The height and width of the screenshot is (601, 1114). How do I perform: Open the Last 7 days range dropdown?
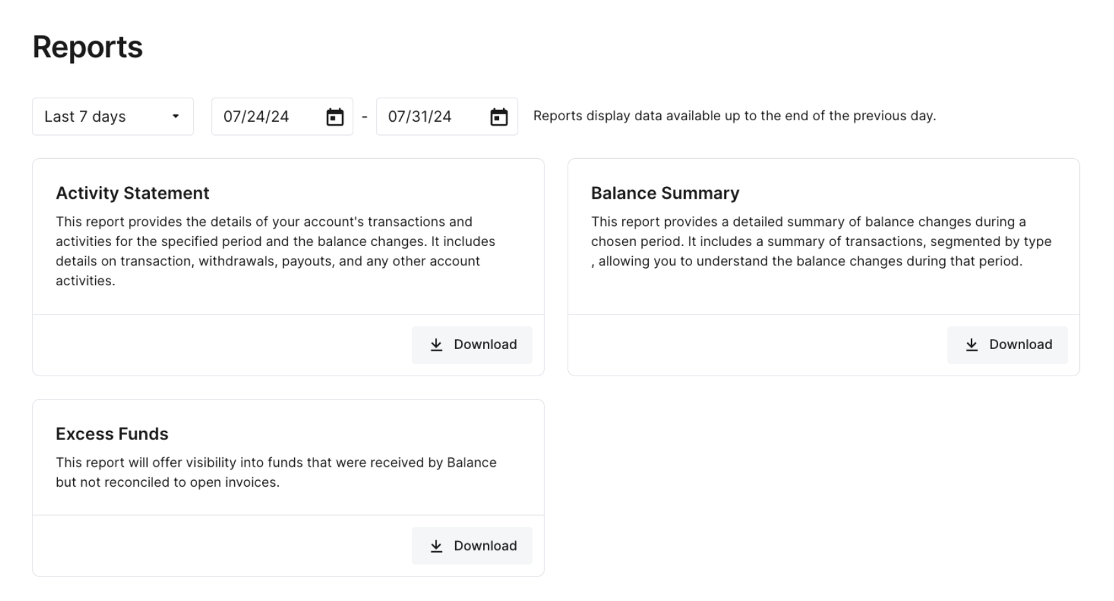click(112, 116)
